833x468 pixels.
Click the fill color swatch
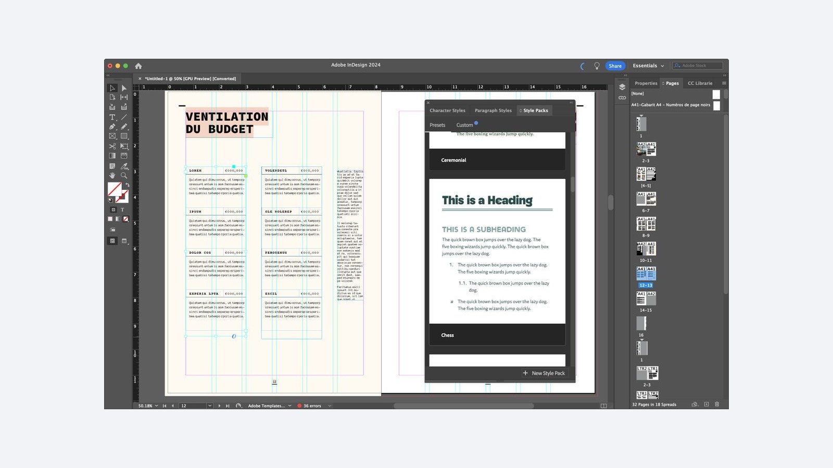coord(115,189)
